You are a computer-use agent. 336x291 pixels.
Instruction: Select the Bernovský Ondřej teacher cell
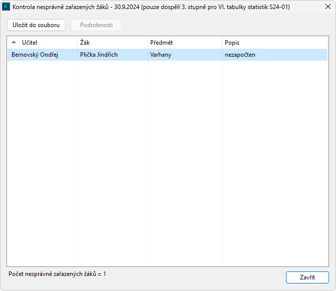(x=35, y=55)
